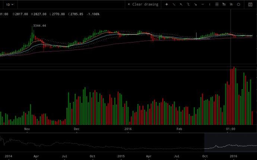Click the open price value 2817.00
Screen dimensions: 257x160
(22, 14)
